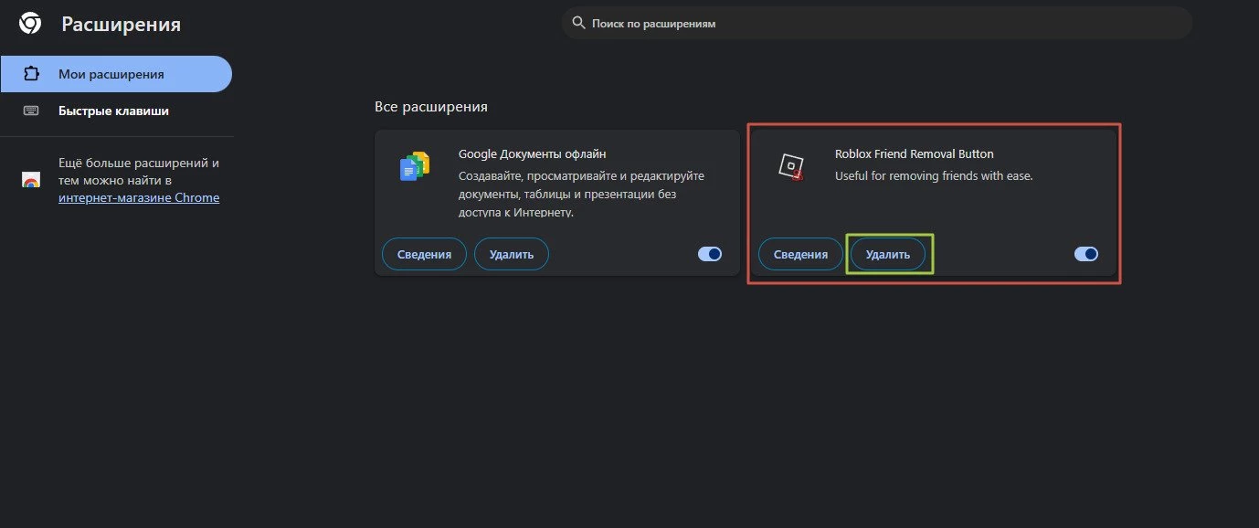This screenshot has height=528, width=1259.
Task: Click the Roblox Friend Removal Button title text
Action: pyautogui.click(x=914, y=153)
